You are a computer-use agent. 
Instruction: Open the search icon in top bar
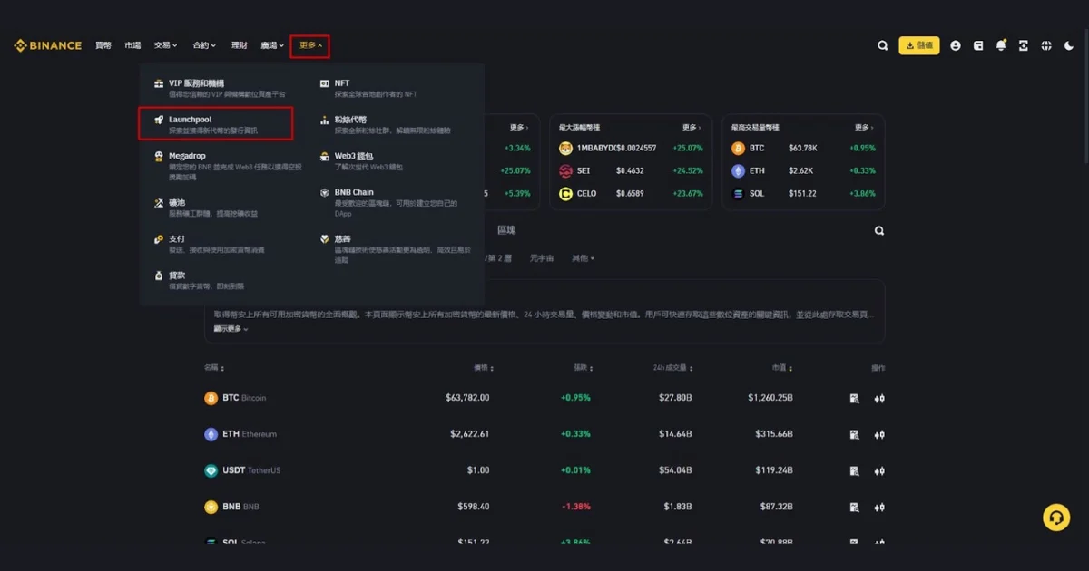click(883, 45)
